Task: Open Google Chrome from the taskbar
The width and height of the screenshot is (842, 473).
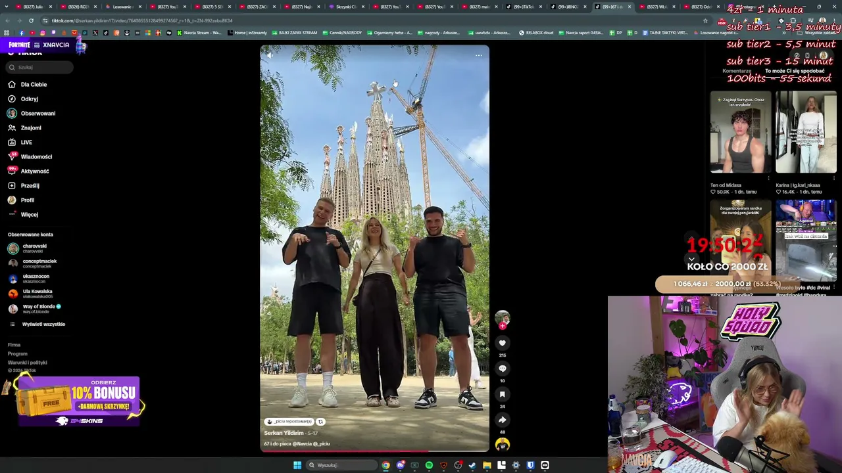Action: [x=385, y=465]
